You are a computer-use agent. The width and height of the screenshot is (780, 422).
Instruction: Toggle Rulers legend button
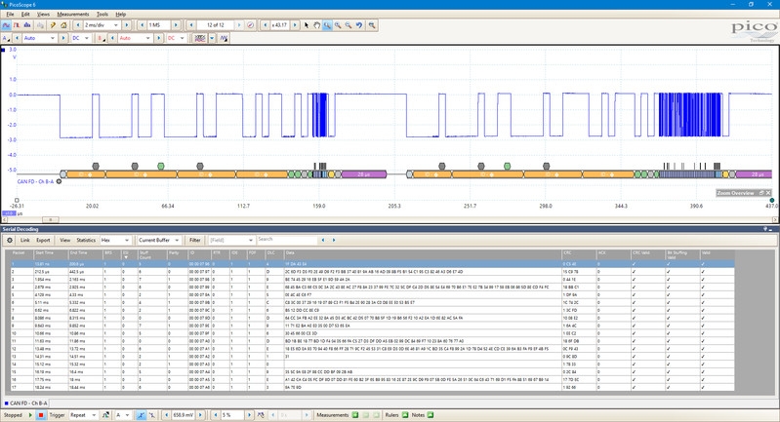tap(405, 415)
